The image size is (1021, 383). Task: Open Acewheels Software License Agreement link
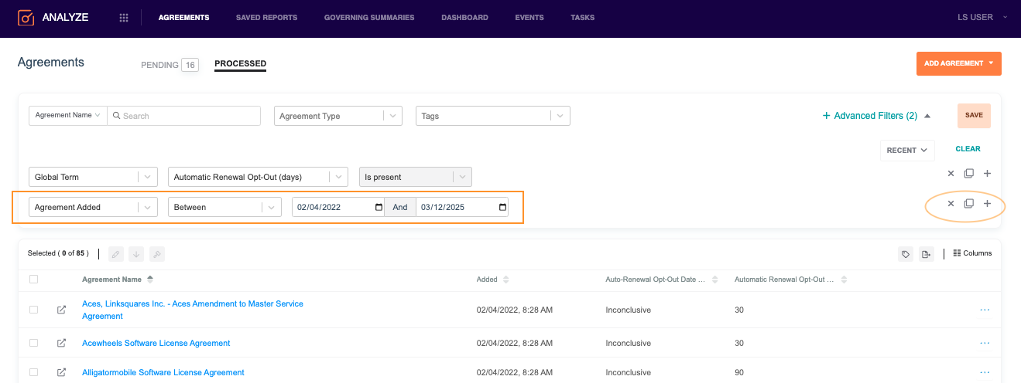(x=156, y=343)
